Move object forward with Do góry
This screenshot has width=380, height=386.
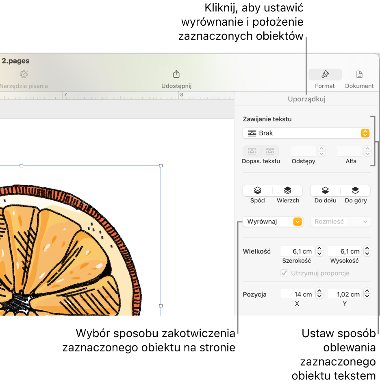tap(355, 191)
